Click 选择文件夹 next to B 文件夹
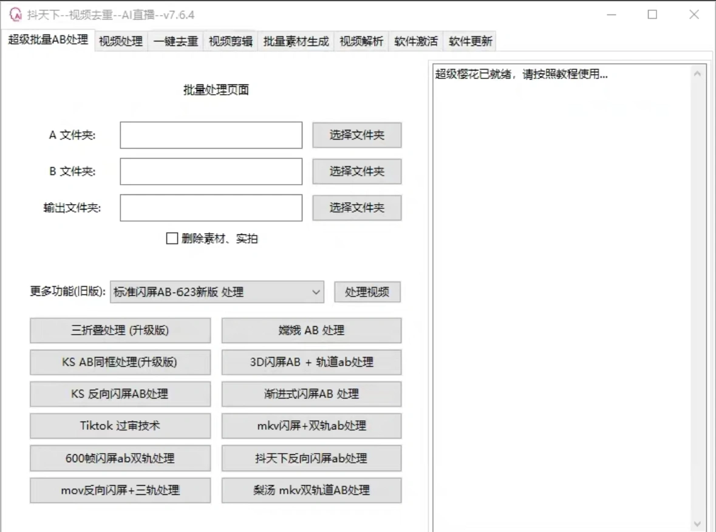This screenshot has width=716, height=532. click(x=356, y=171)
